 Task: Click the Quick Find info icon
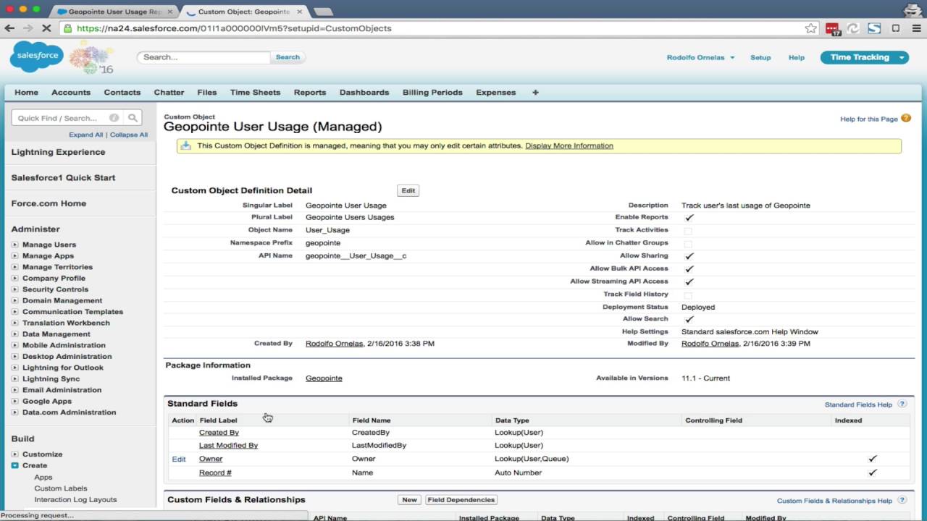coord(114,118)
